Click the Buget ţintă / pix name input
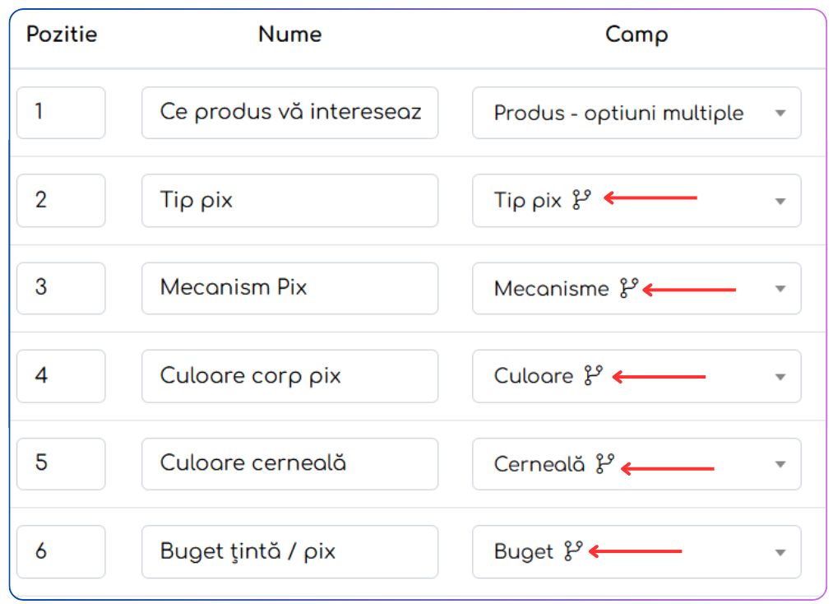The width and height of the screenshot is (833, 604). 289,551
